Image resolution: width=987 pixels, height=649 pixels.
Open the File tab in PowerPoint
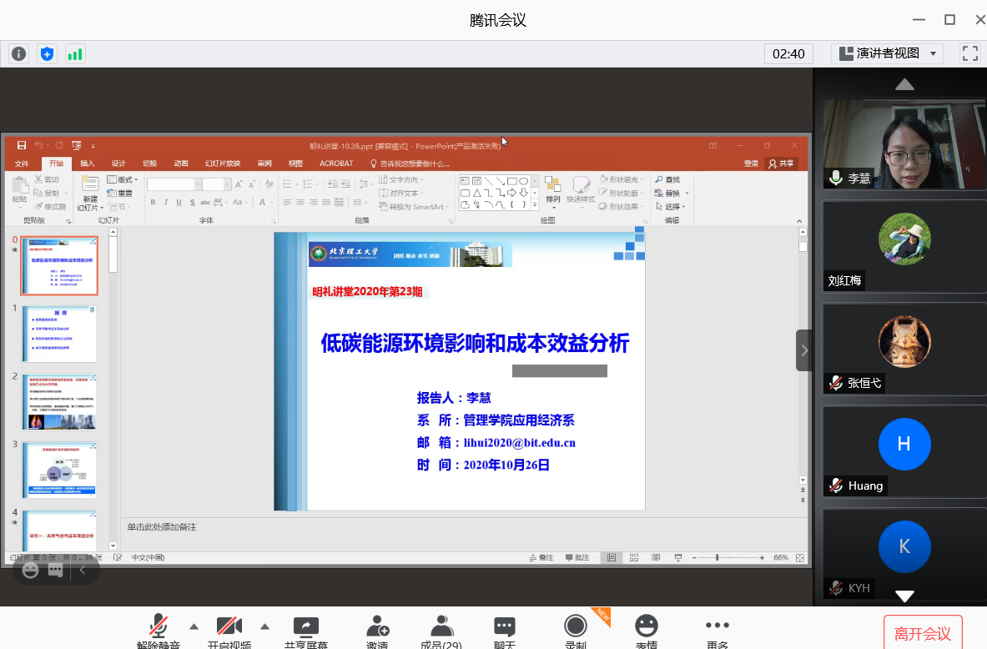coord(22,164)
